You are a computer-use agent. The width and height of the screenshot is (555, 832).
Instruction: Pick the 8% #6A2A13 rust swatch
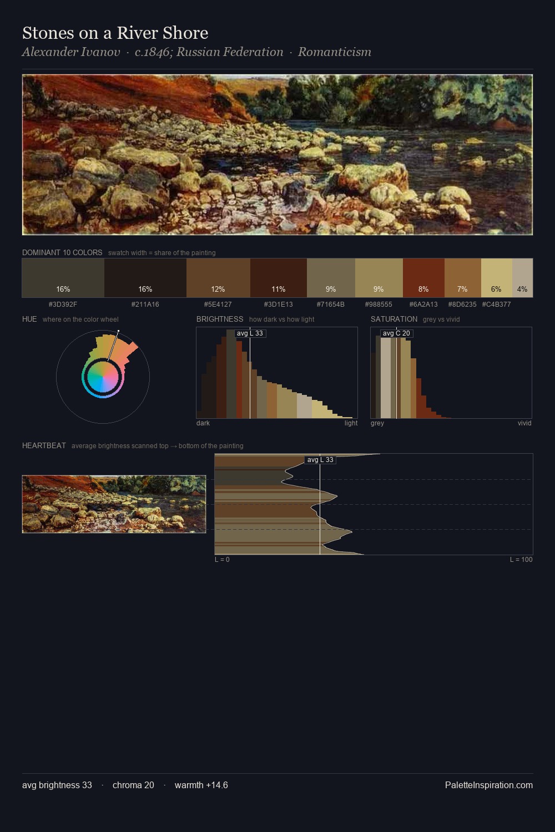(x=423, y=278)
